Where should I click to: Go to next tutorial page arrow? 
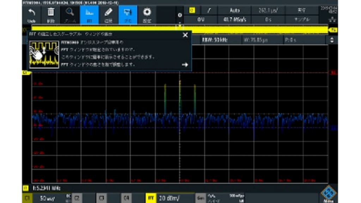click(185, 65)
